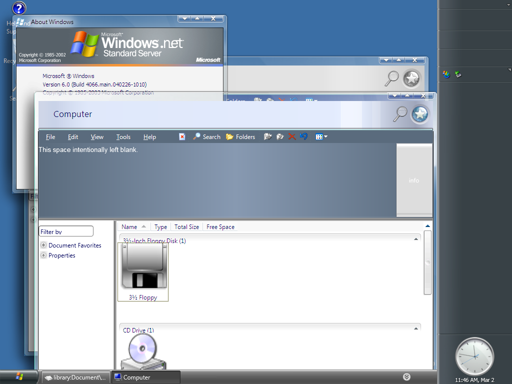This screenshot has width=512, height=384.
Task: Open the Help and Support desktop icon
Action: coord(18,8)
